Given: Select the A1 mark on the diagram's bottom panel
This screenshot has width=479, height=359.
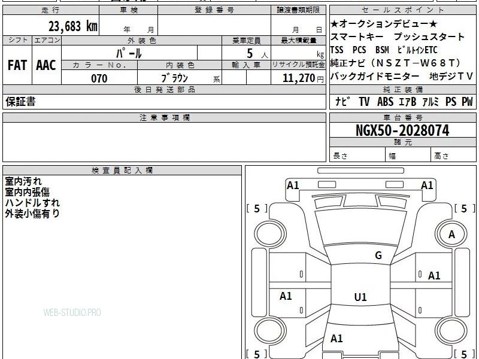Looking at the screenshot, I should [336, 338].
